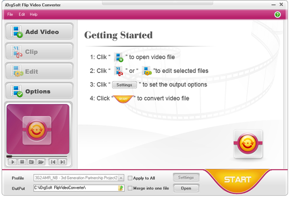This screenshot has height=197, width=289.
Task: Click the text 'to convert video file'
Action: click(163, 98)
